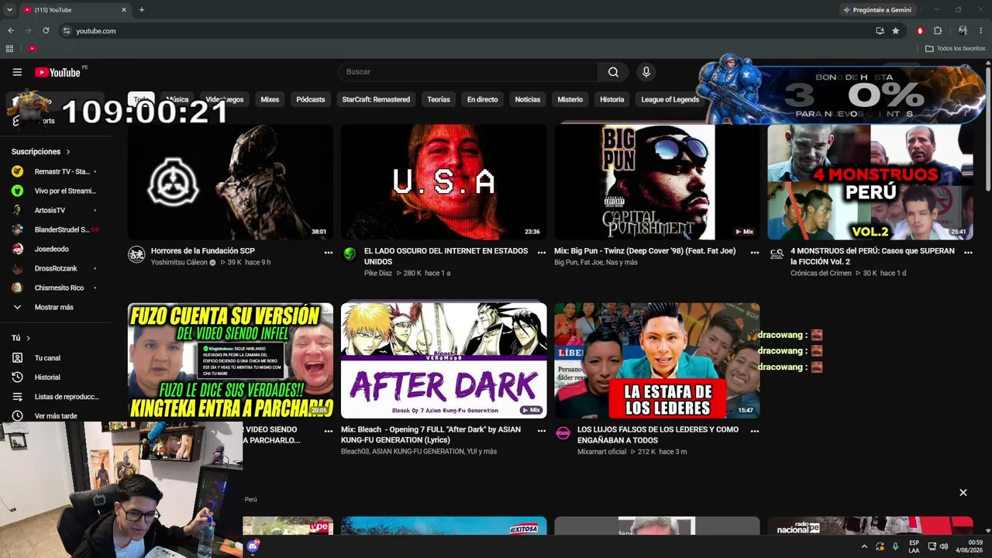Screen dimensions: 992x558
Task: Open a new browser tab
Action: (x=141, y=10)
